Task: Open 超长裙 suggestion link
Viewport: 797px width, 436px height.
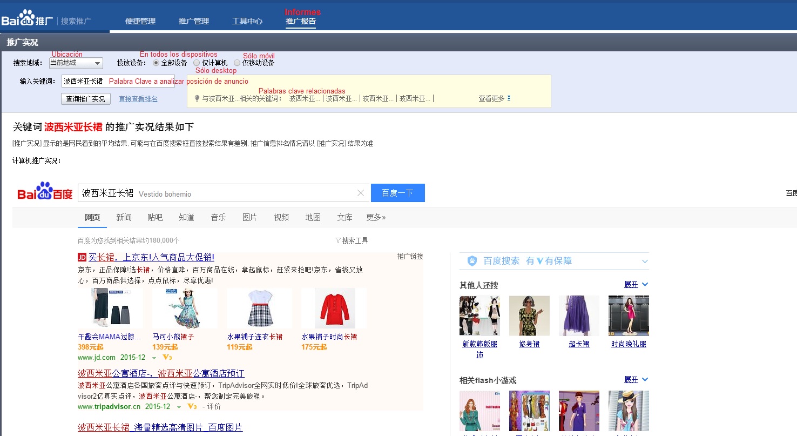Action: (579, 344)
